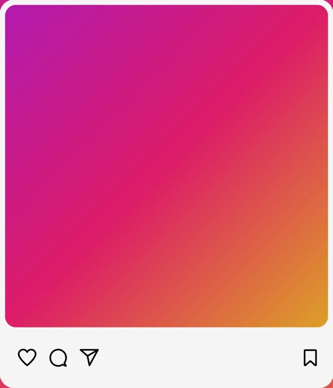
Task: Save the post with the bookmark icon
Action: pos(310,358)
